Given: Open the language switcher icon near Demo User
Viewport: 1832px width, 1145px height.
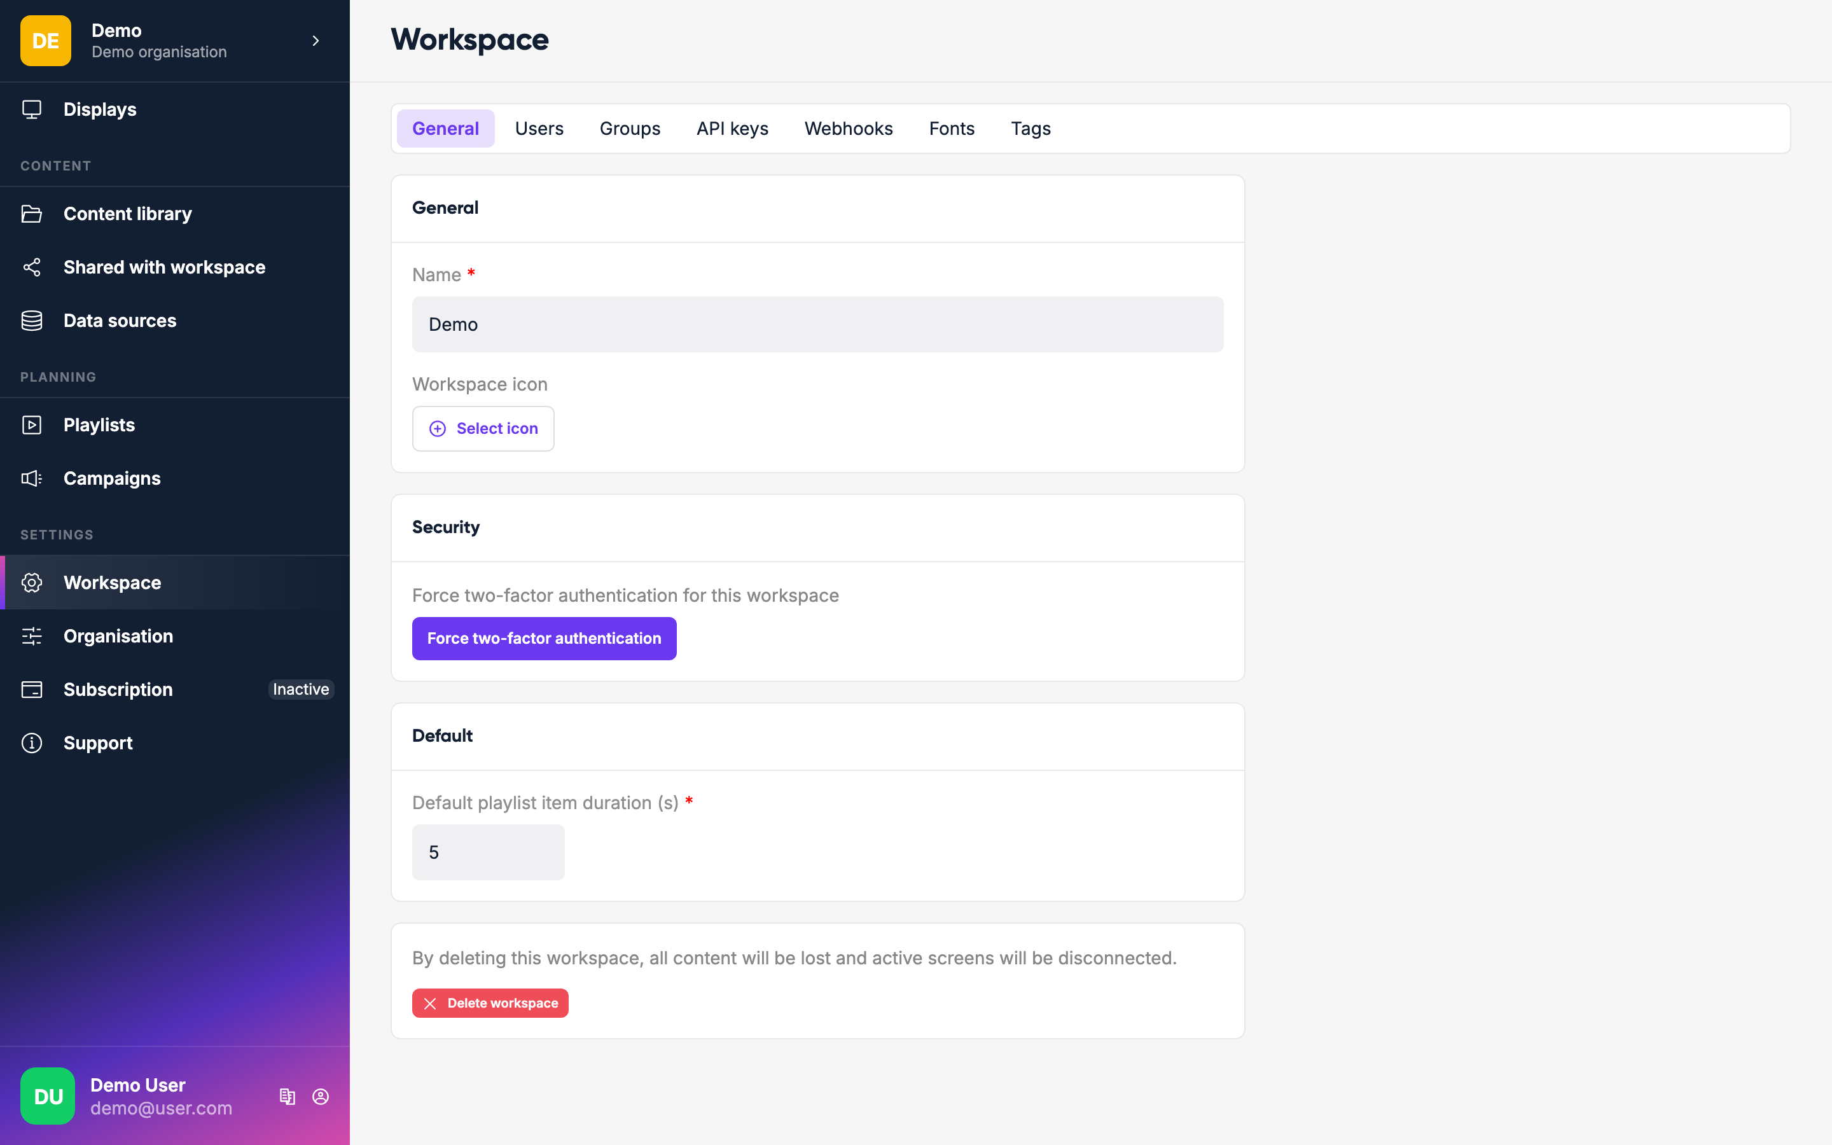Looking at the screenshot, I should pos(288,1096).
